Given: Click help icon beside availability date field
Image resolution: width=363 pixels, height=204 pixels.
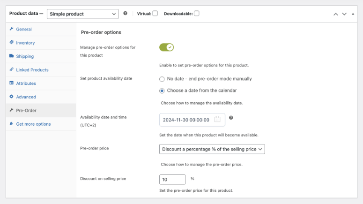Looking at the screenshot, I should click(231, 118).
